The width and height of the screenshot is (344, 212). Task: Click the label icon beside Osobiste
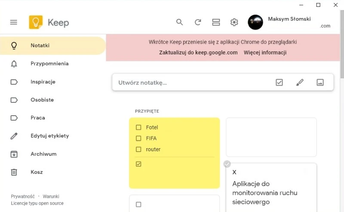tap(14, 100)
